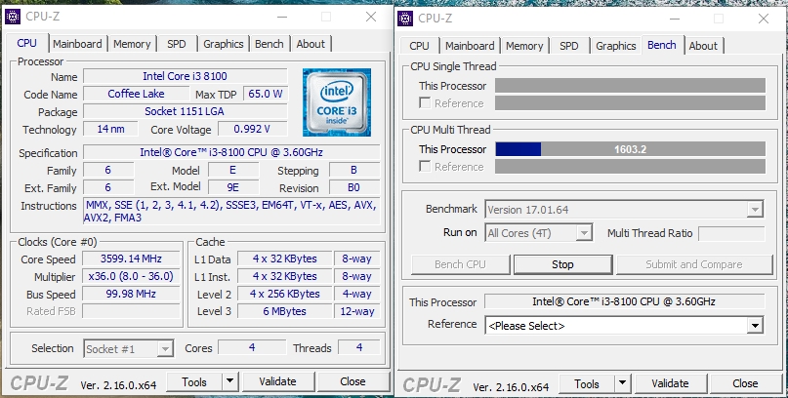Click the Multiplier value x36.0 (8.0 - 36.0)

[x=131, y=276]
